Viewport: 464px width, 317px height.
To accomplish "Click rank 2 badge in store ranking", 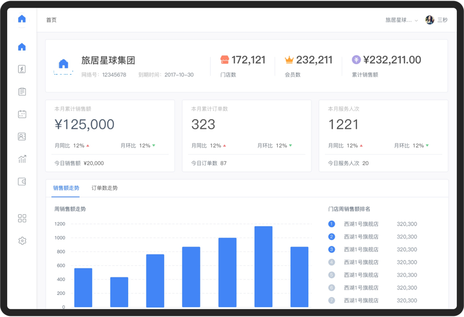I will 332,237.
